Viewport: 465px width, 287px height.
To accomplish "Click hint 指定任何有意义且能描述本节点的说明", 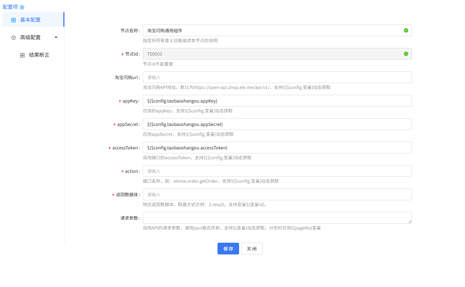I will tap(180, 41).
